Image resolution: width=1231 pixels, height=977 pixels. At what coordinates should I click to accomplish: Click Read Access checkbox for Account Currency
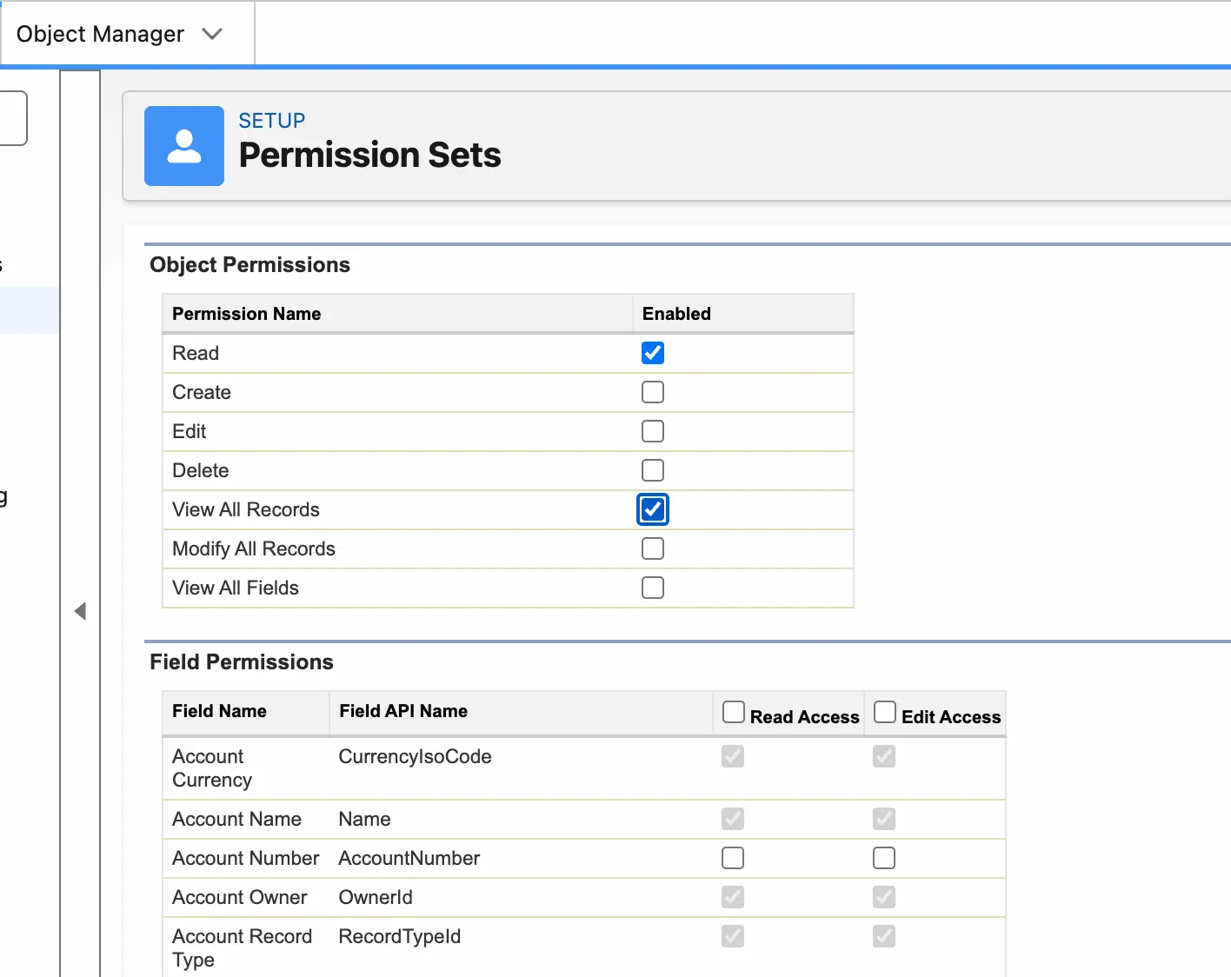coord(733,756)
